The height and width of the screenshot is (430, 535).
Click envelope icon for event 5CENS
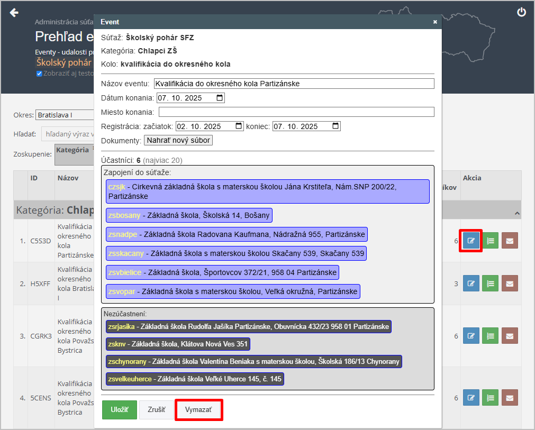coord(510,397)
